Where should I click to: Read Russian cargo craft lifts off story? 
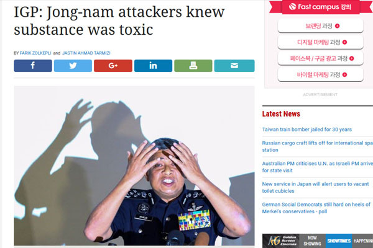point(317,146)
